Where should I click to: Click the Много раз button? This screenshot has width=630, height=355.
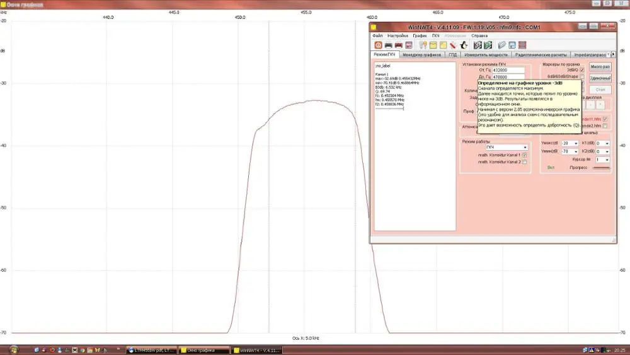600,67
